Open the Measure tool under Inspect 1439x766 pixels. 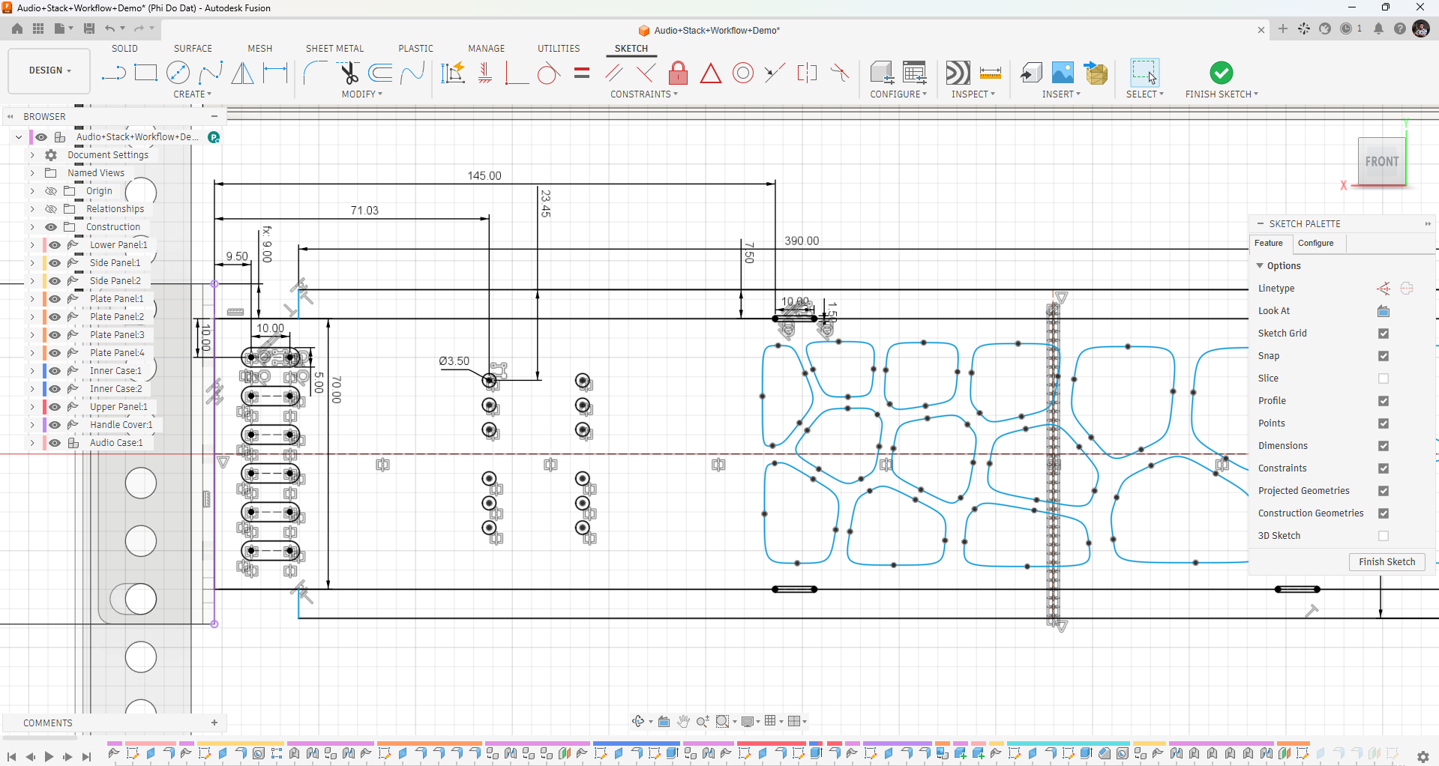point(991,73)
